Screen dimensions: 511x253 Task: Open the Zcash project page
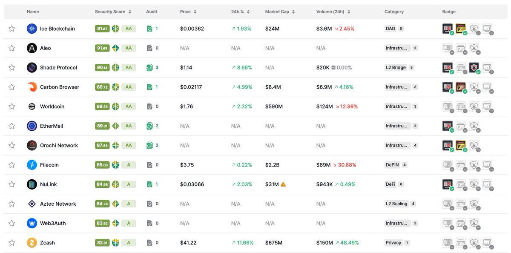[x=47, y=243]
